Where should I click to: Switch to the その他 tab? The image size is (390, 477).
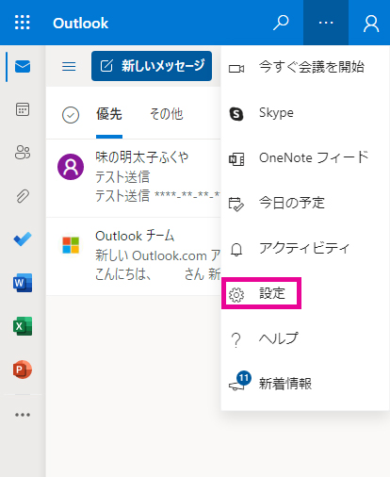167,114
